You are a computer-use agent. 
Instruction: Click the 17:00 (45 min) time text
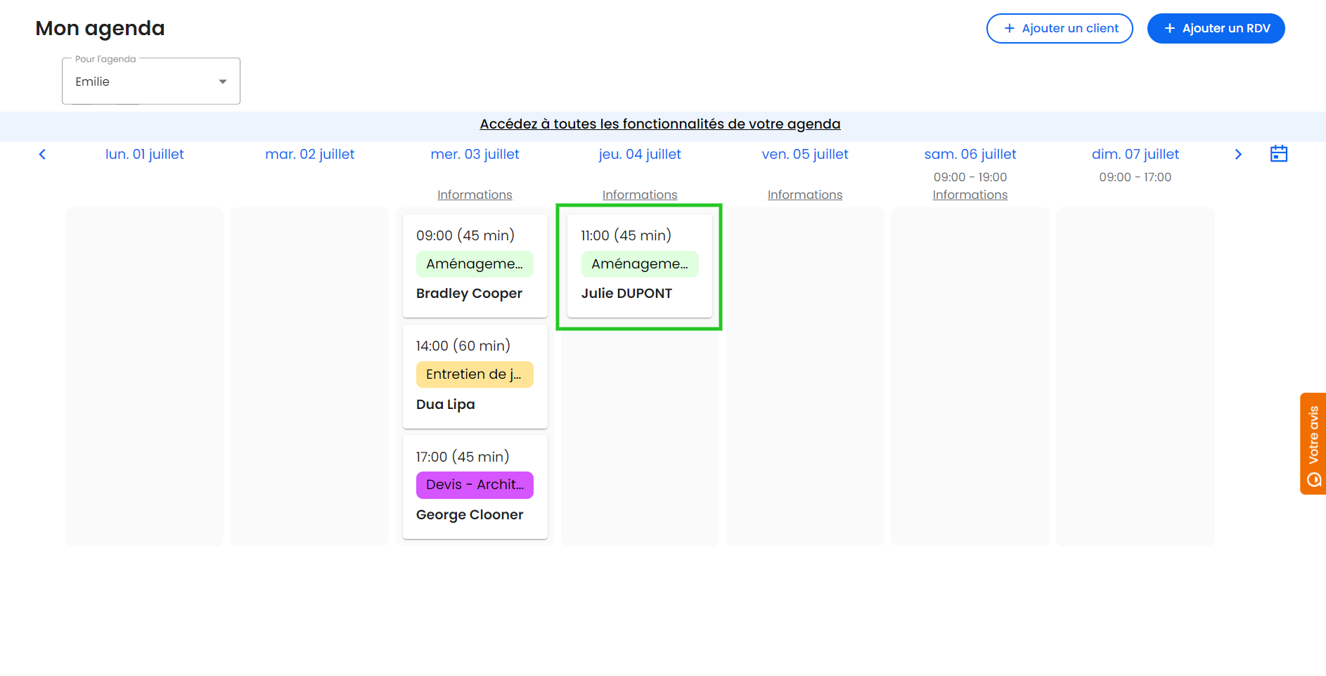point(463,457)
